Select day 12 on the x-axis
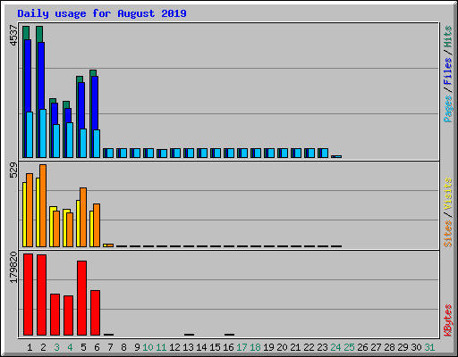458x357 pixels. tap(174, 347)
